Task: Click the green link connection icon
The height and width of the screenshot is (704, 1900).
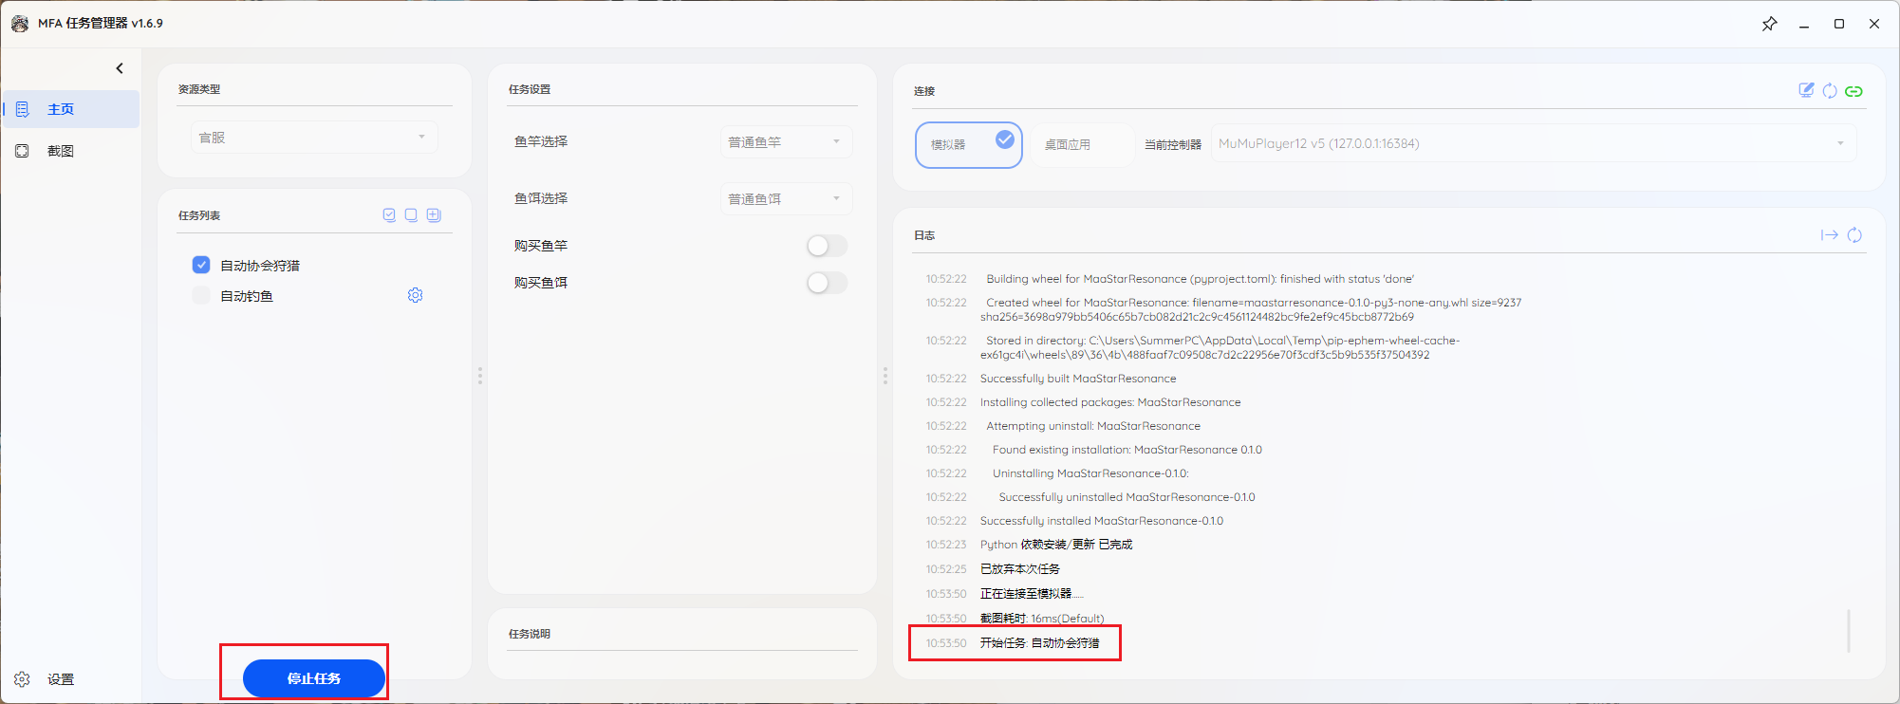Action: point(1853,91)
